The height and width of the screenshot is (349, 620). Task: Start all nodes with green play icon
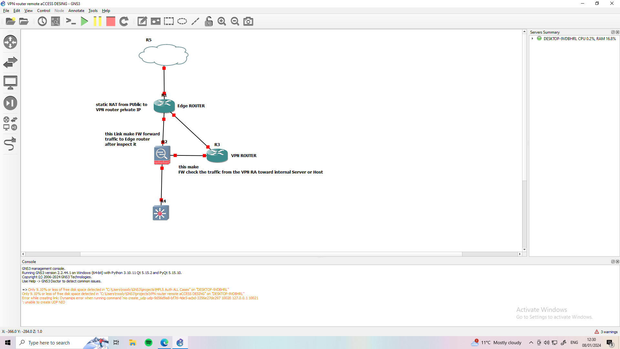tap(84, 21)
